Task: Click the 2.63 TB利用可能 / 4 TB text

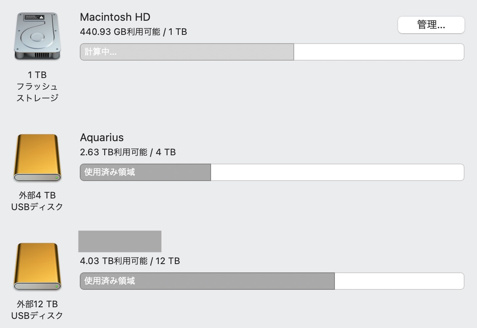Action: pos(128,152)
